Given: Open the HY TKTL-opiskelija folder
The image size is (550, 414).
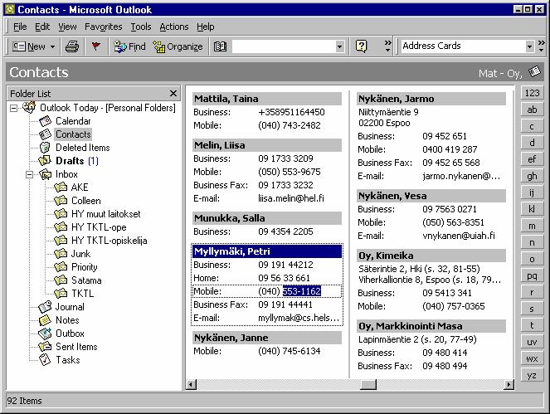Looking at the screenshot, I should pos(110,241).
